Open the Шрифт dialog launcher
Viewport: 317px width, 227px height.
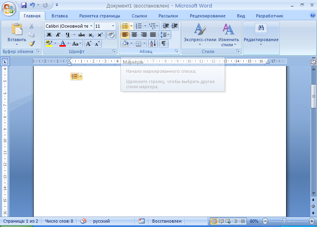(114, 51)
